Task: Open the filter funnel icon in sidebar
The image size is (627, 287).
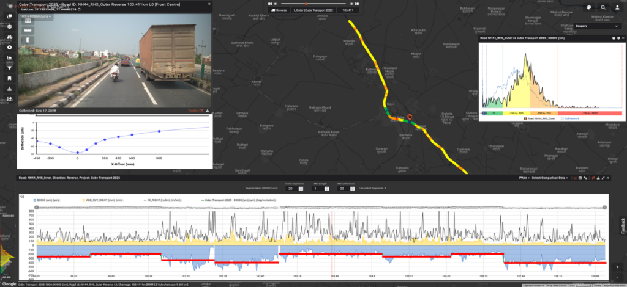Action: [x=10, y=68]
